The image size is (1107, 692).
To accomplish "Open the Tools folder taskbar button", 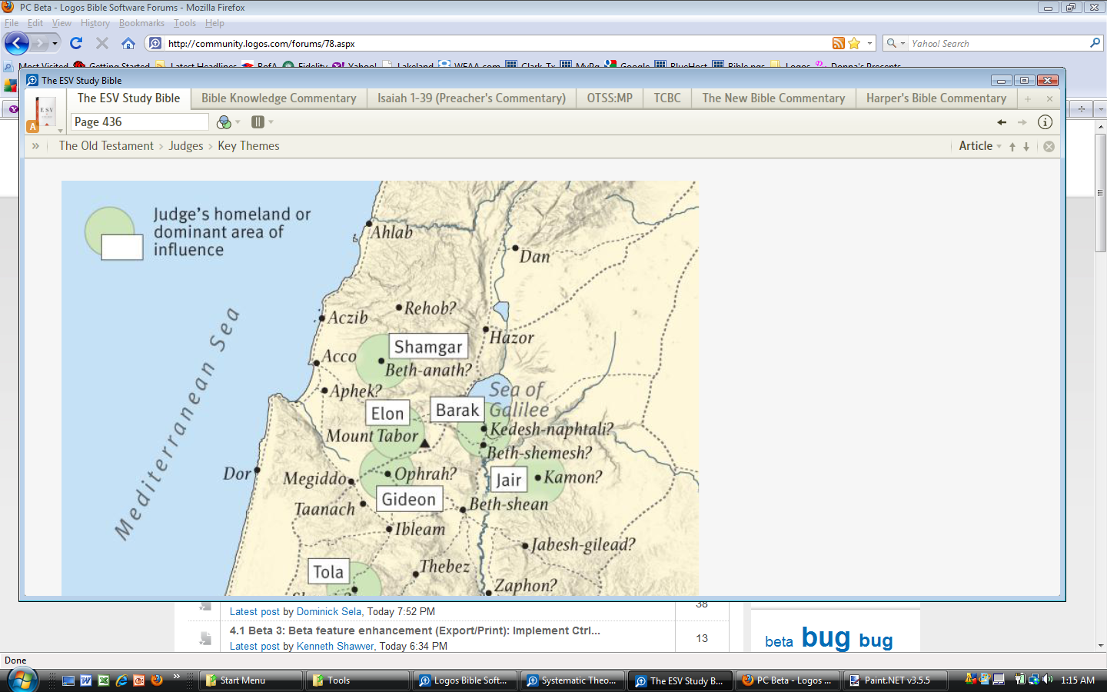I will [x=357, y=680].
